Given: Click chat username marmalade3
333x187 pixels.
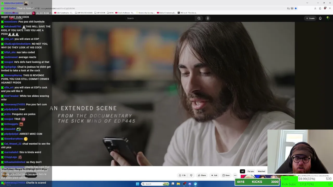Looking at the screenshot, I should (x=11, y=152).
